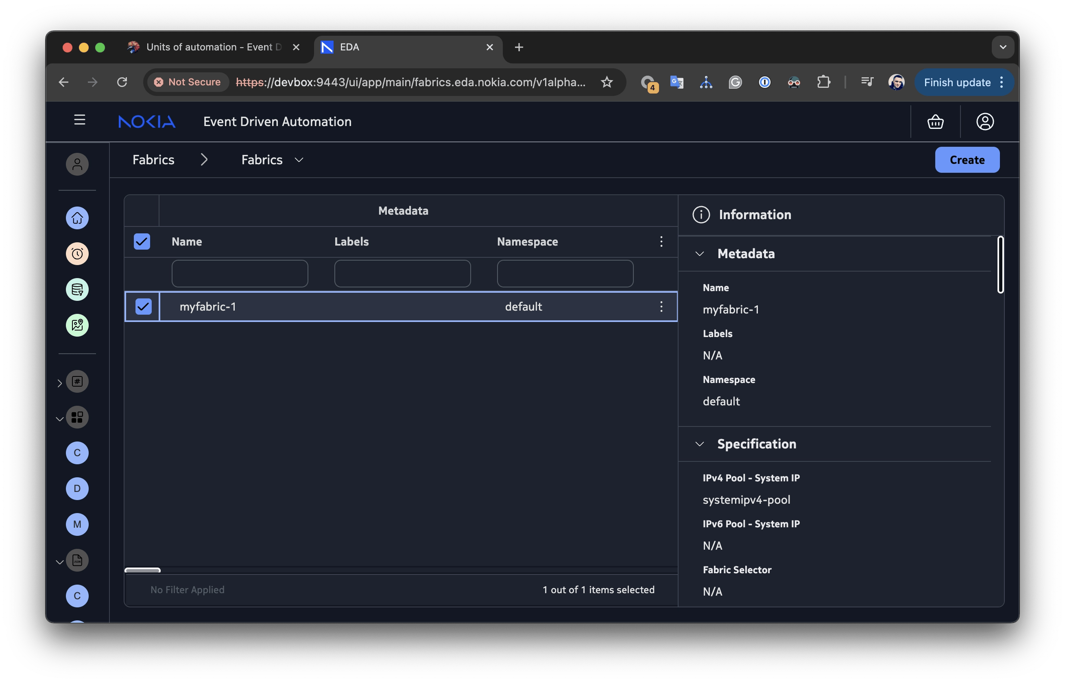Switch to Units of automation browser tab

213,47
